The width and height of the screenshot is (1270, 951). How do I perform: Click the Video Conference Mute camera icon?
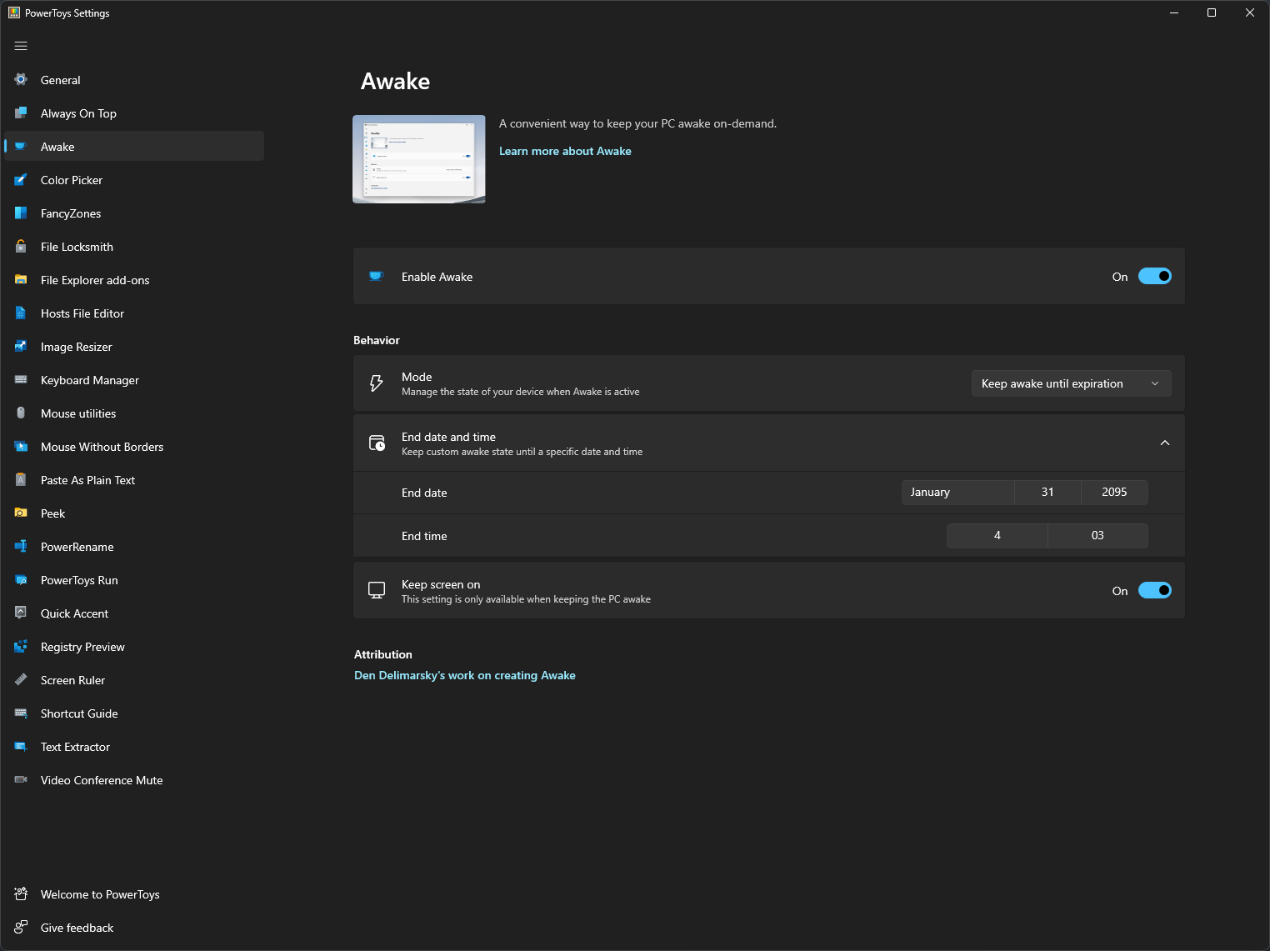point(21,779)
